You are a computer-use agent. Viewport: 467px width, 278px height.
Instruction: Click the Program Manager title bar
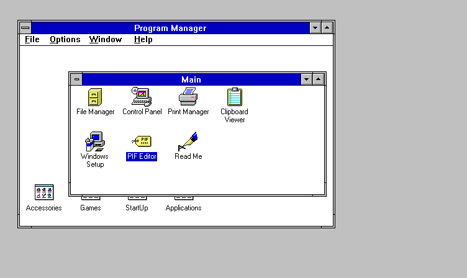[x=170, y=28]
